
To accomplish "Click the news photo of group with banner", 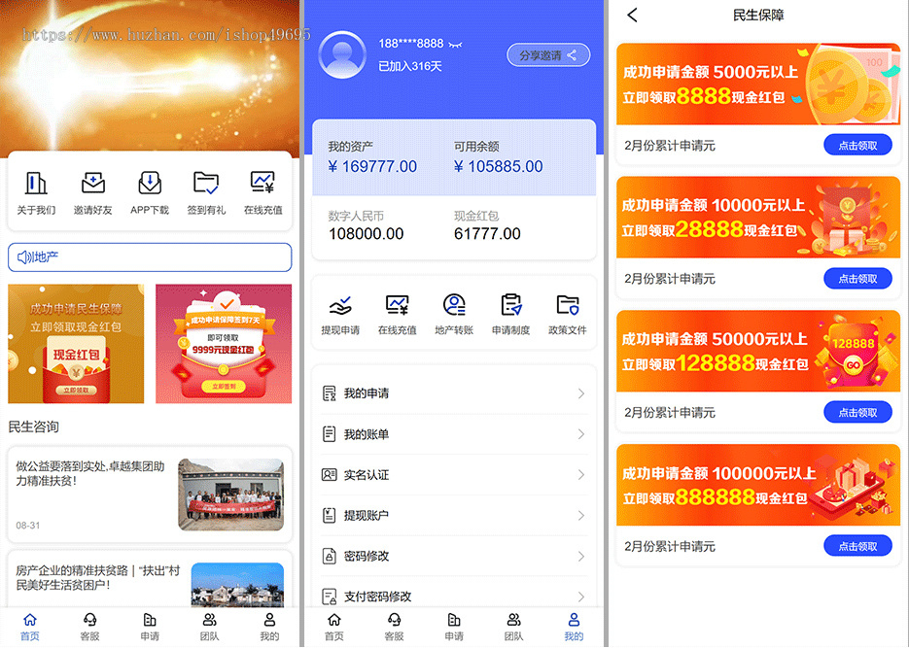I will 230,495.
